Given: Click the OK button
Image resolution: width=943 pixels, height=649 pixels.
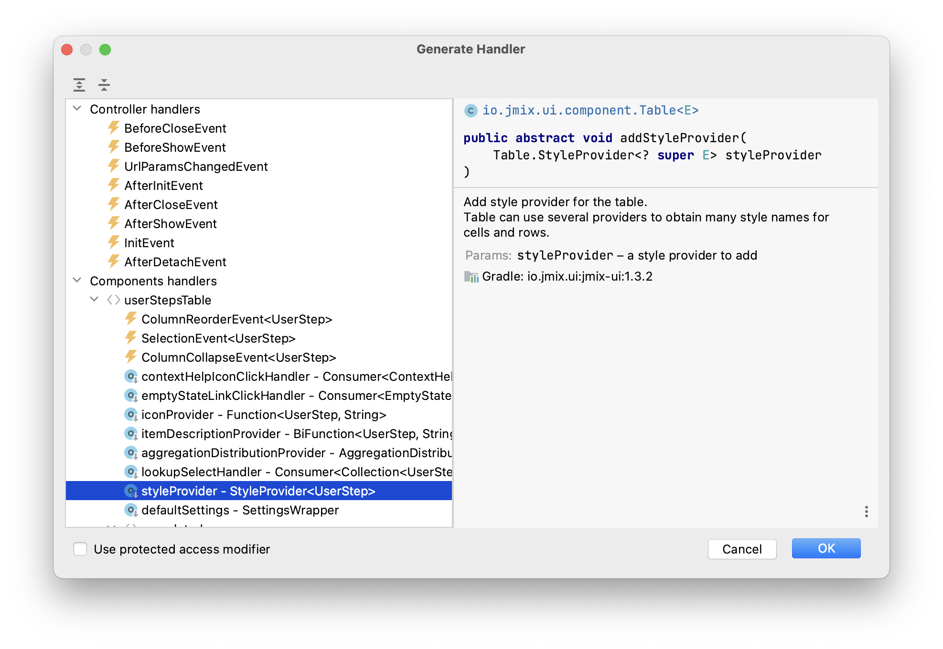Looking at the screenshot, I should click(x=826, y=549).
